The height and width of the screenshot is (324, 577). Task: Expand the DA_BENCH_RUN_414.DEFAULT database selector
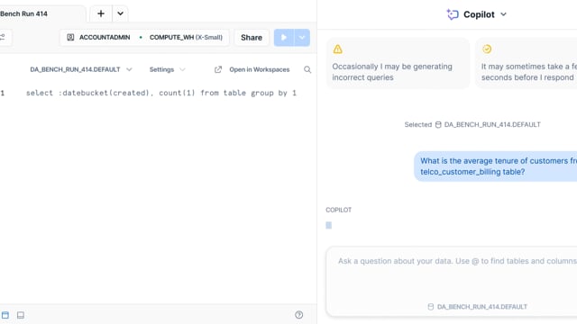pos(81,69)
